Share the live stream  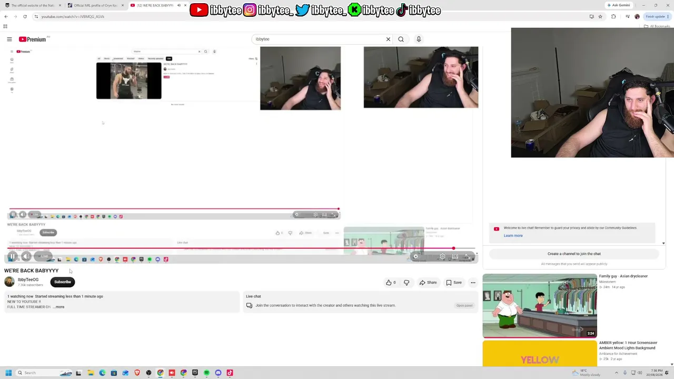tap(428, 283)
